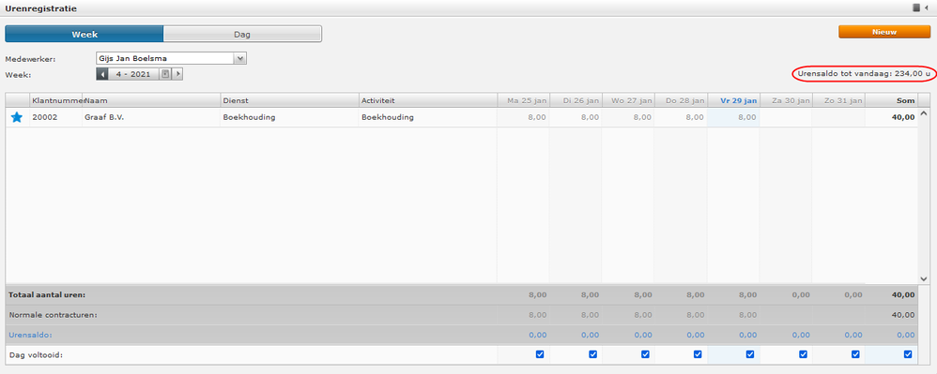Click the empty Za 30 jan cell in the Graaf B.V. row
The width and height of the screenshot is (937, 374).
coord(787,117)
